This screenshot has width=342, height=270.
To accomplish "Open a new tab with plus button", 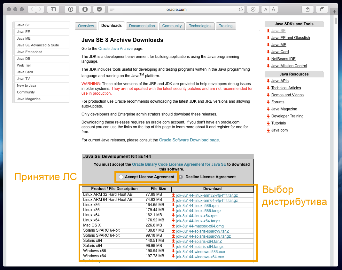I will [334, 12].
